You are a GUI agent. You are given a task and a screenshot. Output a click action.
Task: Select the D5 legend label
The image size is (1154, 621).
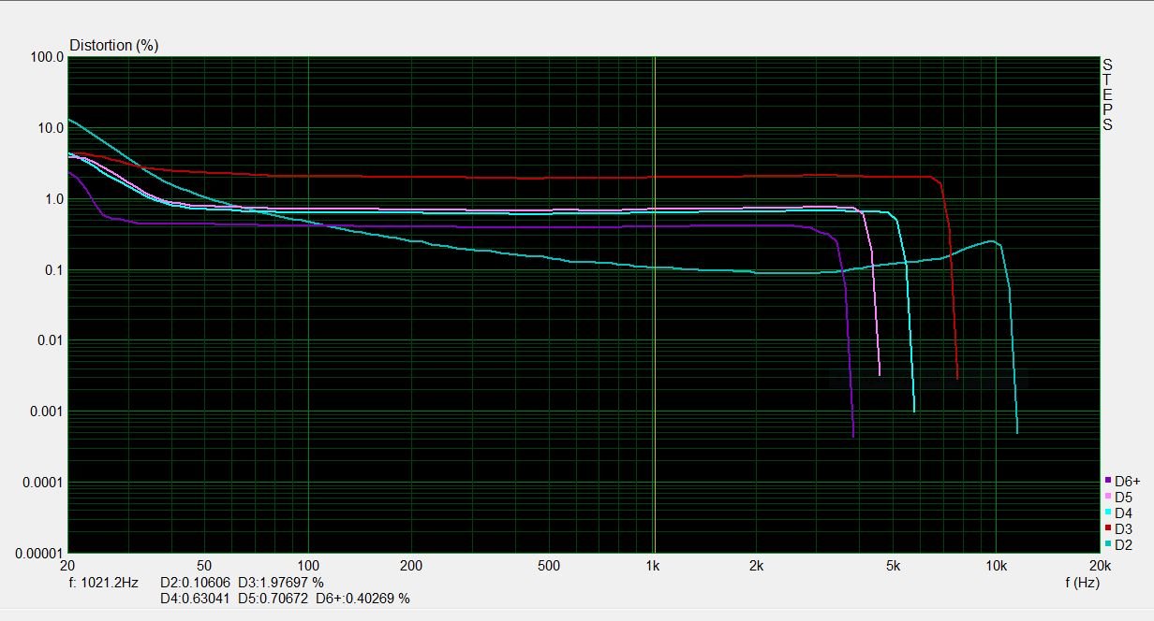pyautogui.click(x=1123, y=498)
